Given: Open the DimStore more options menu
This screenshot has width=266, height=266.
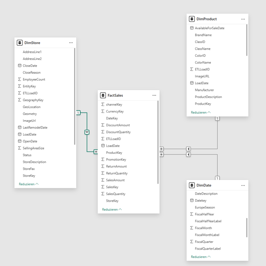Looking at the screenshot, I should click(x=71, y=43).
